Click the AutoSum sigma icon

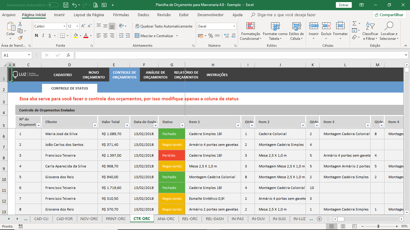[354, 23]
